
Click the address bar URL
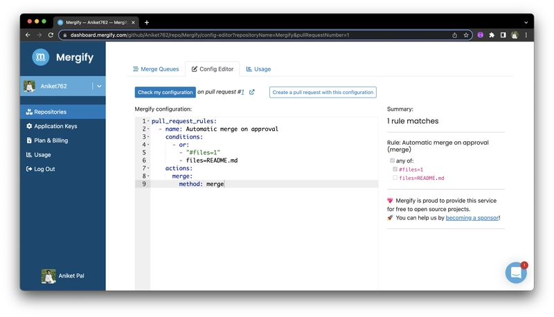(210, 35)
